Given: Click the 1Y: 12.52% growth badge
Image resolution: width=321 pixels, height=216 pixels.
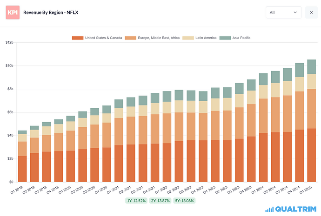Looking at the screenshot, I should (x=136, y=201).
